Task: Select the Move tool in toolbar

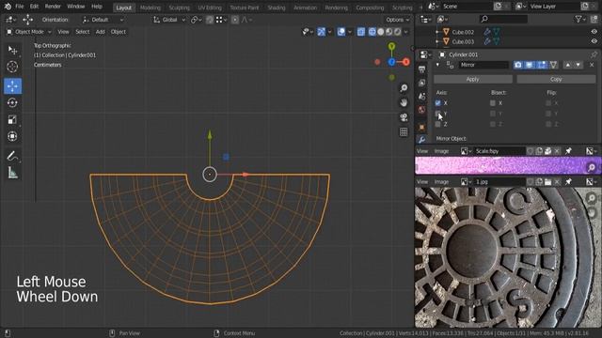Action: tap(12, 86)
